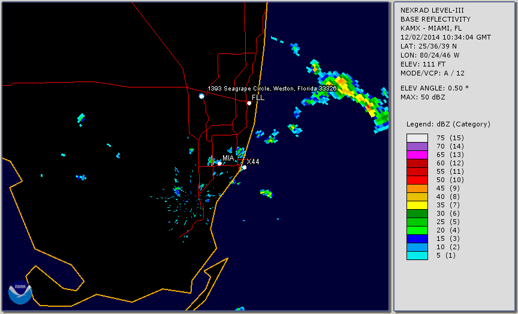Click the 50 dBZ red swatch
This screenshot has width=518, height=314.
click(x=417, y=180)
